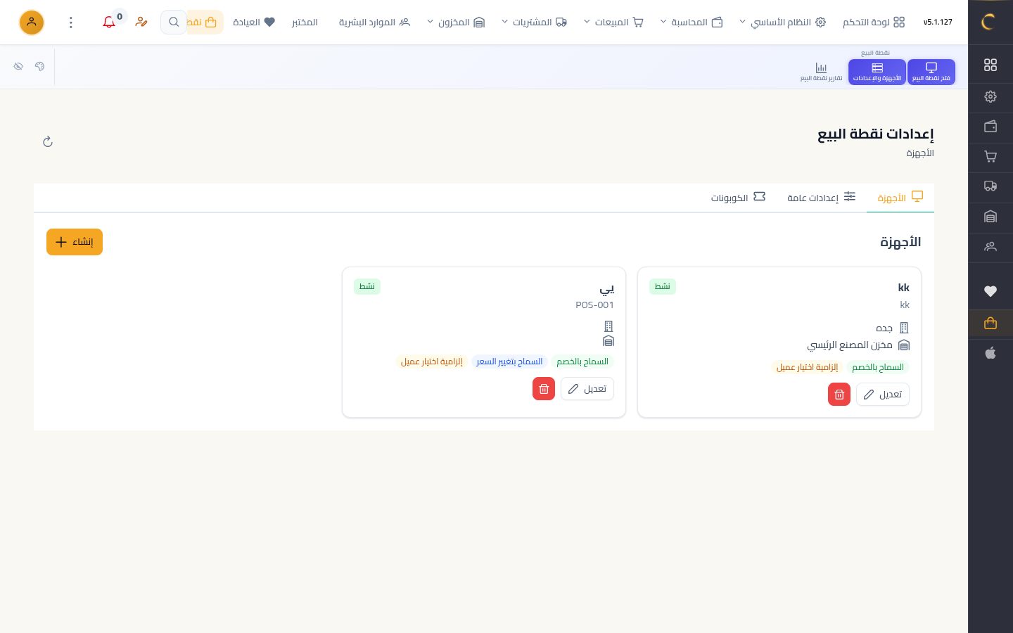
Task: Click the magnifier search icon
Action: [x=174, y=23]
